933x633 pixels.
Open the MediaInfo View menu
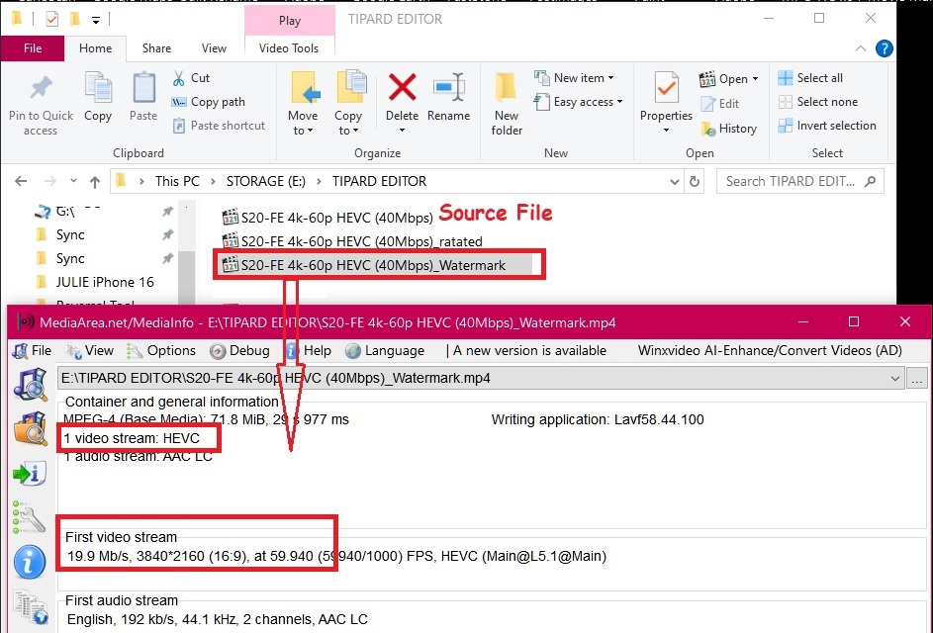pyautogui.click(x=90, y=350)
